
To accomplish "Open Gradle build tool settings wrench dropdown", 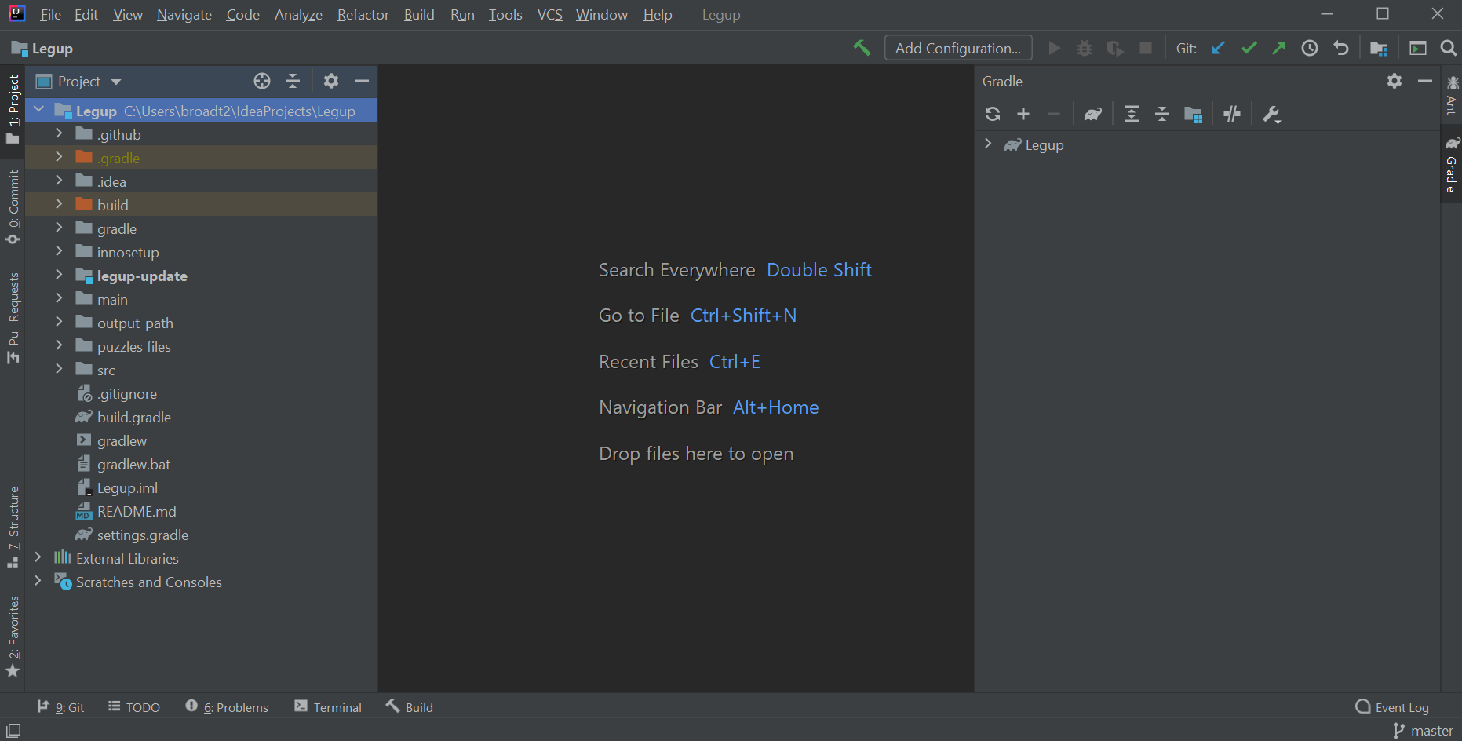I will [x=1271, y=115].
